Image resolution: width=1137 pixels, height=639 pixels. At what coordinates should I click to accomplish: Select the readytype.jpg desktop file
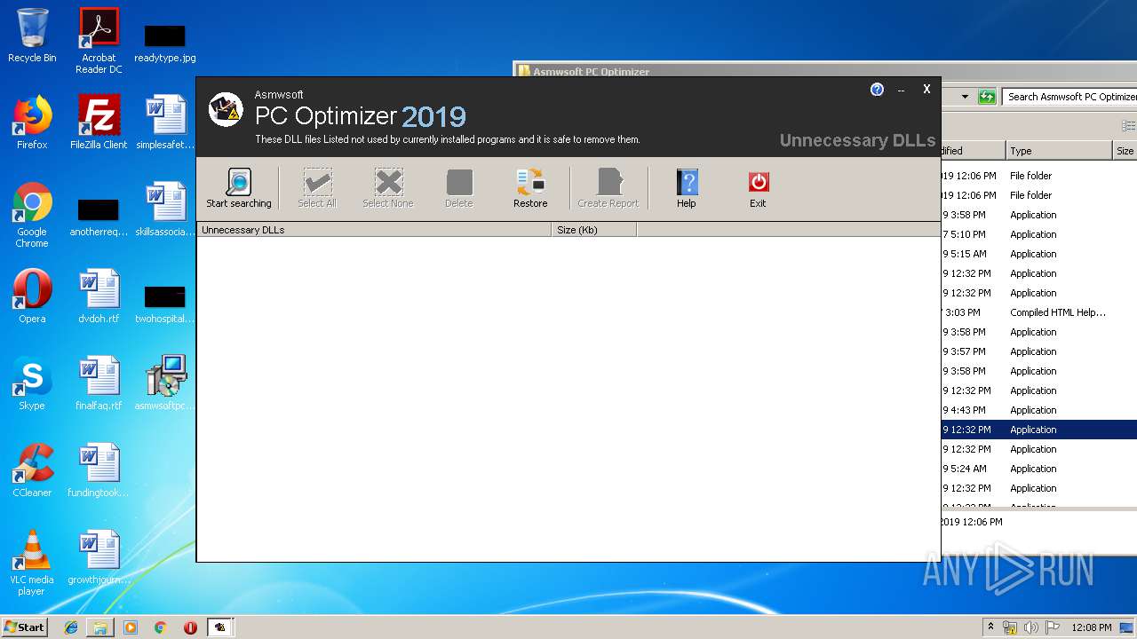point(165,43)
